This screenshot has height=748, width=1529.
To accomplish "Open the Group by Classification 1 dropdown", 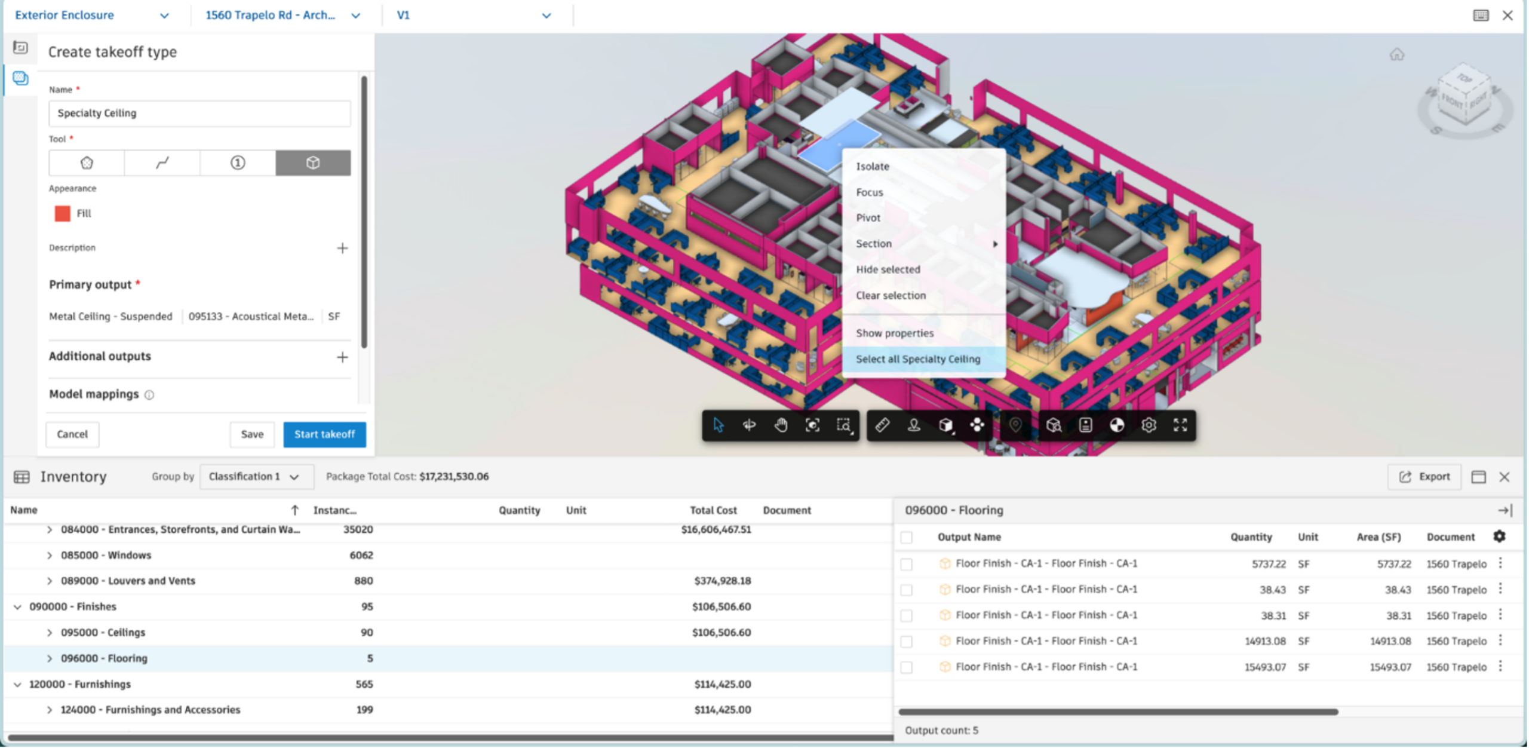I will [256, 477].
